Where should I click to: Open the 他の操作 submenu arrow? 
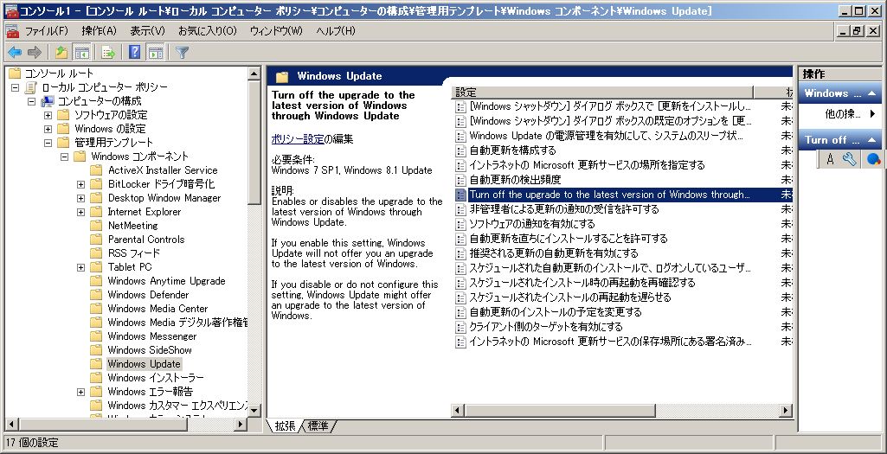pyautogui.click(x=873, y=114)
